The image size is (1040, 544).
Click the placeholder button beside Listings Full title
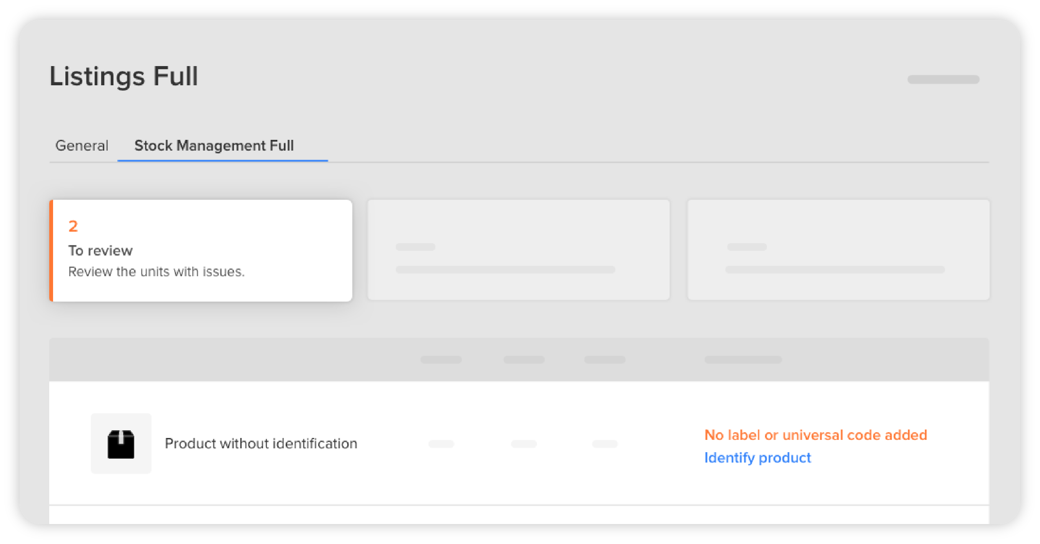tap(943, 79)
